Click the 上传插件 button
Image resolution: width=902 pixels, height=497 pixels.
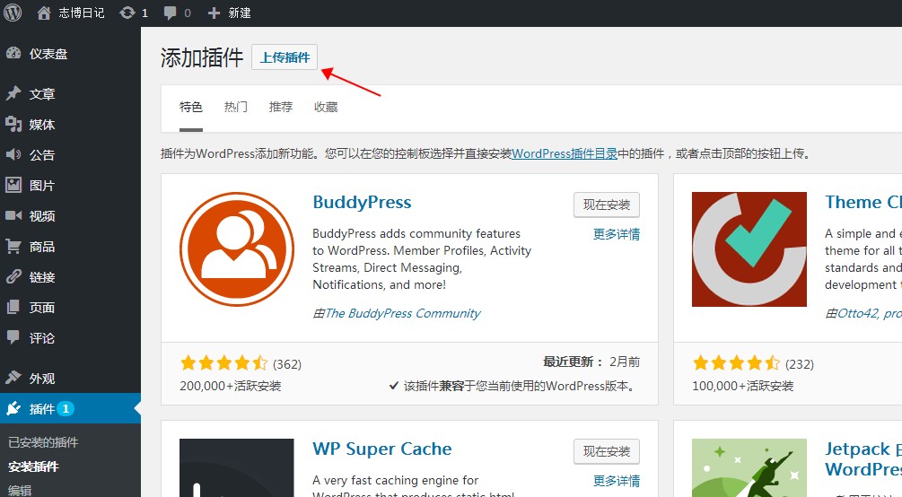(x=285, y=57)
